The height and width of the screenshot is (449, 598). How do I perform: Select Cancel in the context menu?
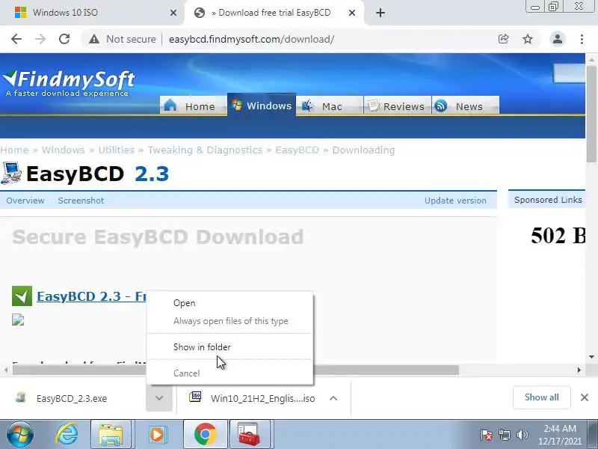tap(229, 373)
